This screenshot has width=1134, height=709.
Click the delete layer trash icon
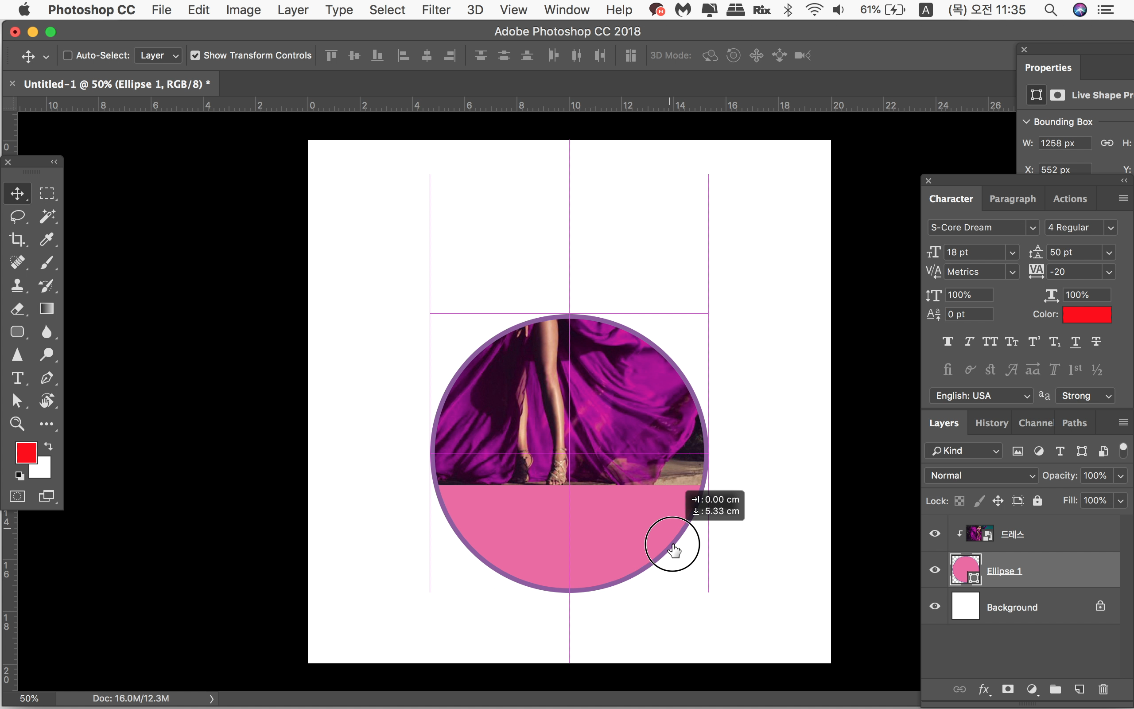(1103, 690)
